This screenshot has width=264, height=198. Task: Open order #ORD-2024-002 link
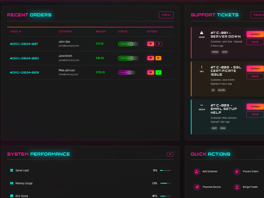24,58
